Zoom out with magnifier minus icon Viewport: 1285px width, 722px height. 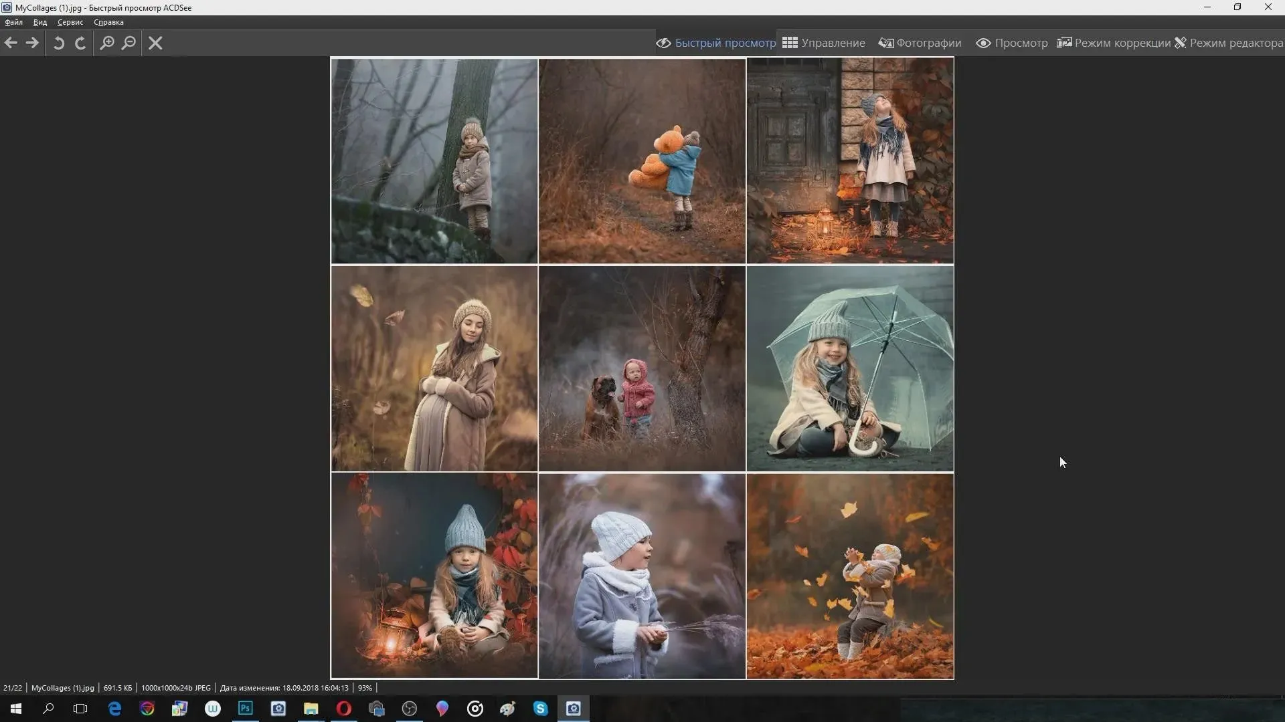click(x=128, y=43)
